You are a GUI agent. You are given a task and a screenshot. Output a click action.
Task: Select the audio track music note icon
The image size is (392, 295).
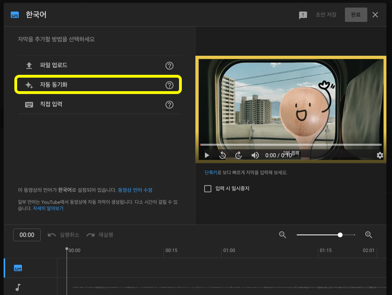[18, 287]
